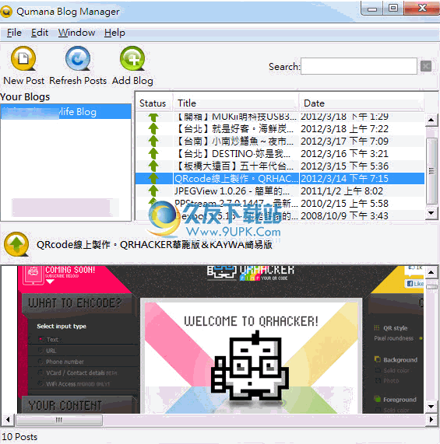The image size is (440, 444).
Task: Click preview pane scroll down arrow
Action: tap(431, 407)
